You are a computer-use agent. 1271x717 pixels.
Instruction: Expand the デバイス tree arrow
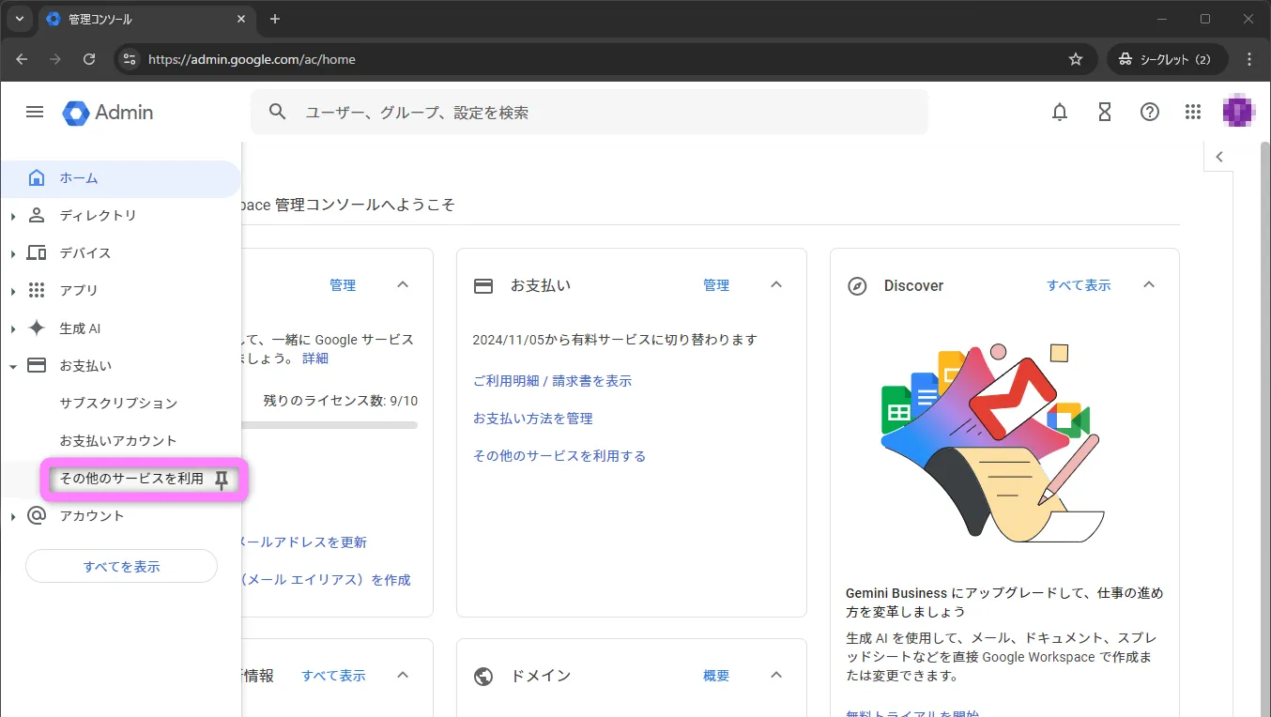13,254
